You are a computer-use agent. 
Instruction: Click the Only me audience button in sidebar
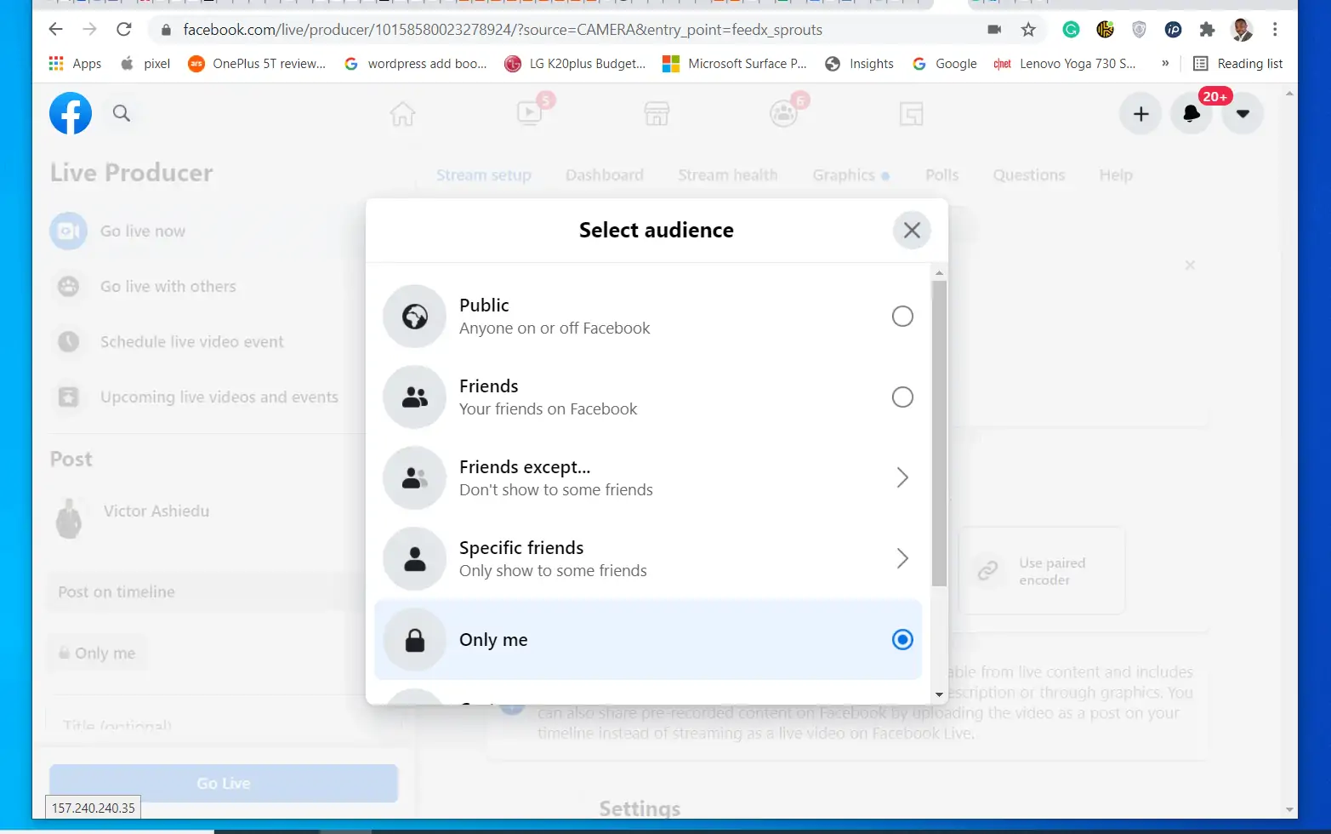pos(97,654)
